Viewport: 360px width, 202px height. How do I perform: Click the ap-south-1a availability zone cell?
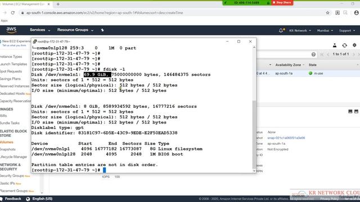tap(283, 74)
